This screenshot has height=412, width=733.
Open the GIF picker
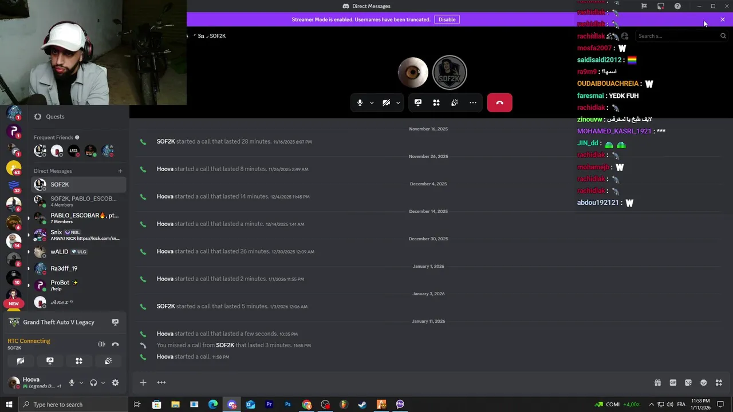click(x=673, y=383)
